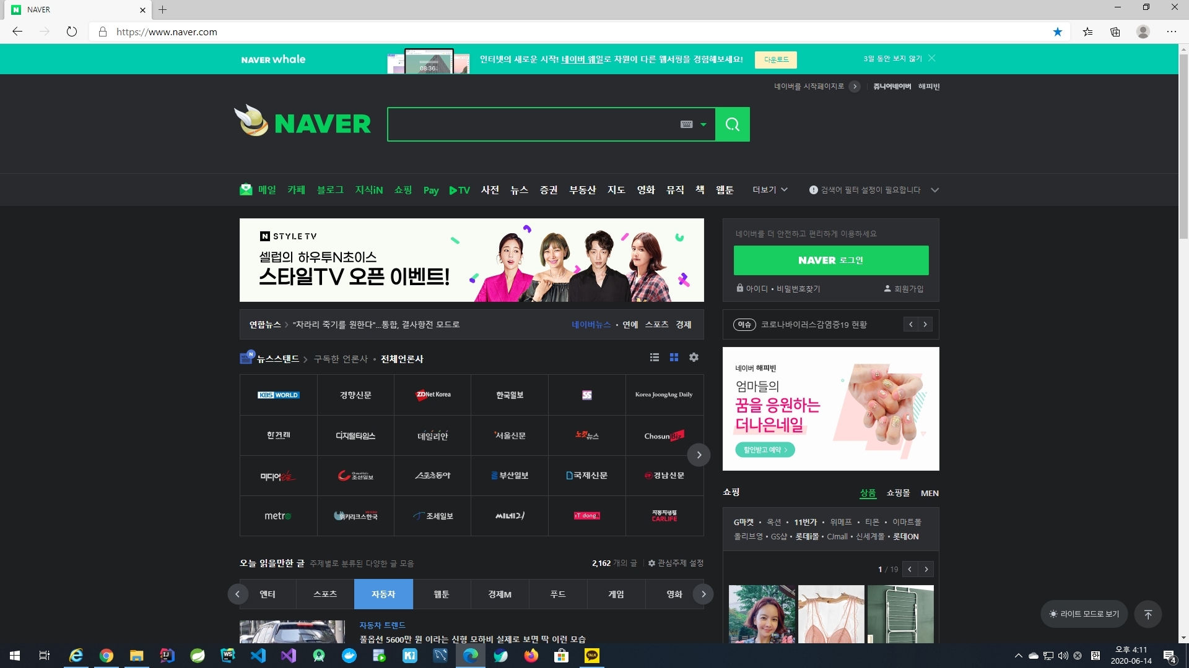Click the green search magnifier button
The width and height of the screenshot is (1189, 668).
732,124
